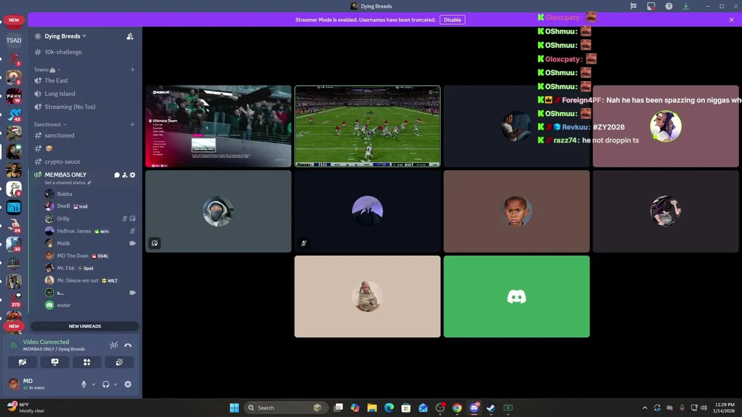Open User Settings gear

click(x=128, y=384)
